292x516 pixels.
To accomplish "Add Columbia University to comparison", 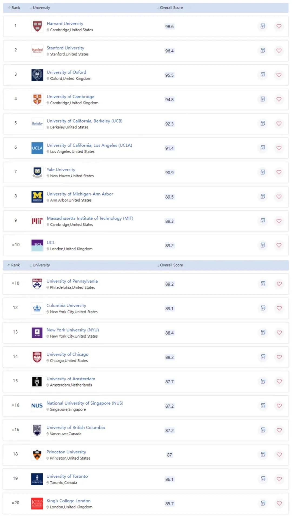I will click(263, 308).
